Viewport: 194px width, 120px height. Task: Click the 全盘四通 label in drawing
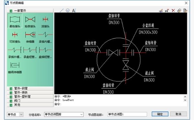[x=148, y=26]
